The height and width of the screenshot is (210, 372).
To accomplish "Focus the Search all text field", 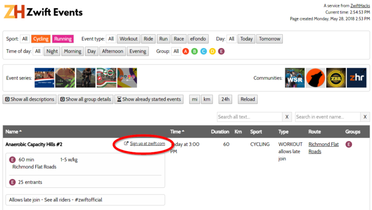I will point(249,117).
